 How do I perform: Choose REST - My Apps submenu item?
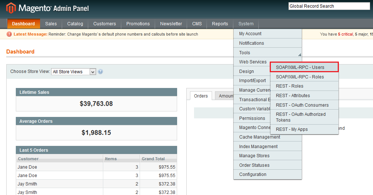click(304, 129)
